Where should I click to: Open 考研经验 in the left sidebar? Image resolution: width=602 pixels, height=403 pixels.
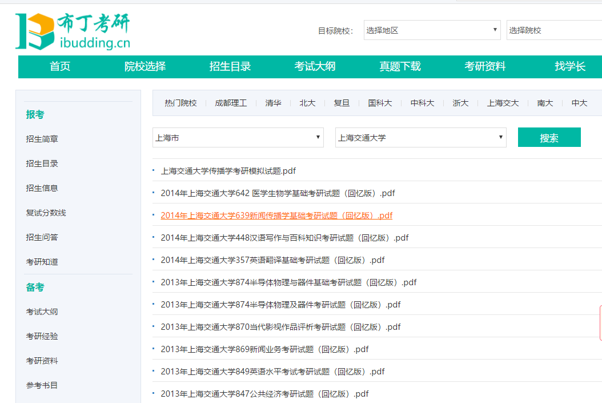point(42,337)
